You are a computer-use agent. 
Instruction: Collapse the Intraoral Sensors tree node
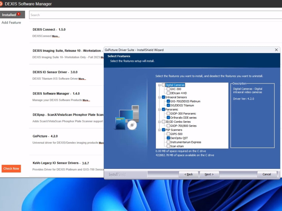pyautogui.click(x=160, y=97)
